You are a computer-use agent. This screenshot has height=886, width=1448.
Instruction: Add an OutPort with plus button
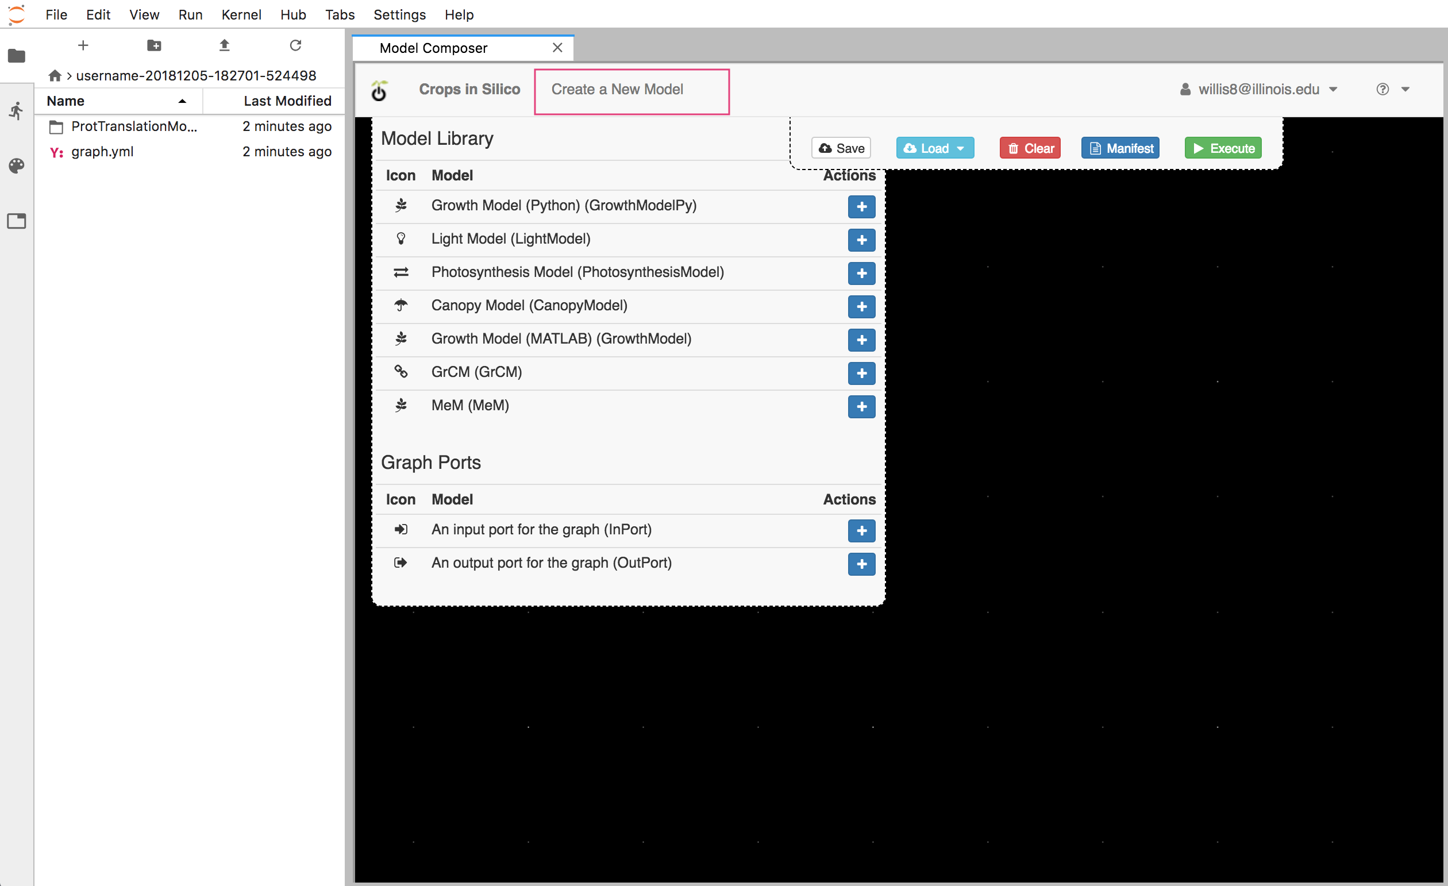(861, 564)
